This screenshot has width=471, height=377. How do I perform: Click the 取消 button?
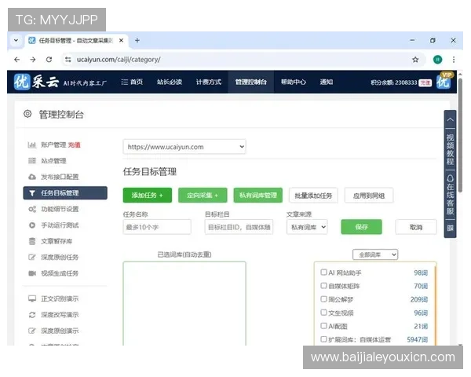pos(416,227)
